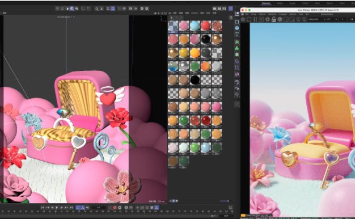Click Render View icon in top toolbar
355x219 pixels.
[x=214, y=9]
